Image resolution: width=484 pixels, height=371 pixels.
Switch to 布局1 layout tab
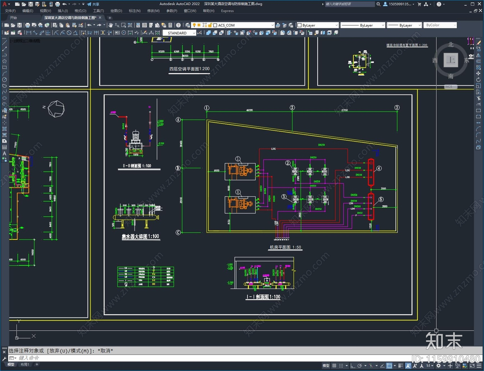coord(25,364)
